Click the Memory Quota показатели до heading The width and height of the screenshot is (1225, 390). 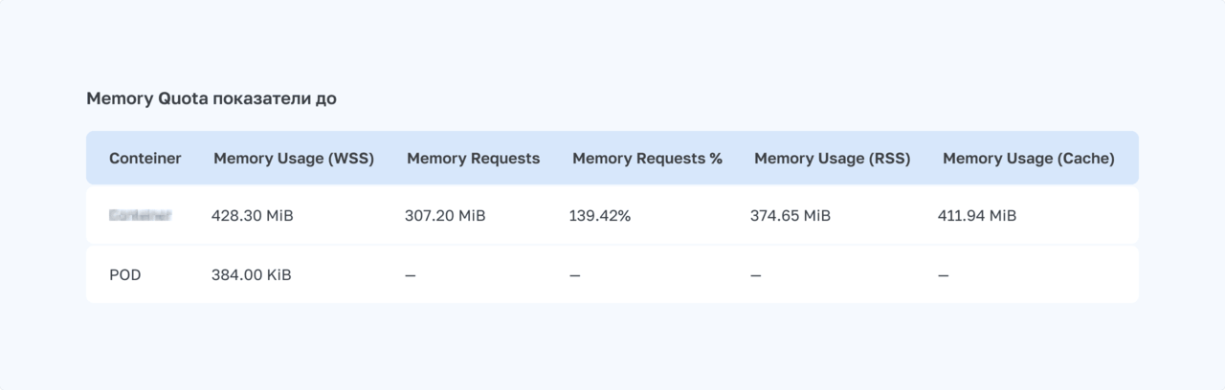[x=211, y=98]
